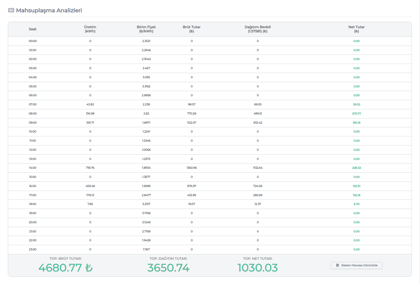Select the total distribution amount 3650.74
Viewport: 420px width, 284px height.
coord(168,268)
